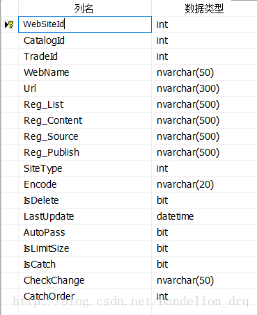Open the data type cell for Reg_Publish

click(204, 152)
